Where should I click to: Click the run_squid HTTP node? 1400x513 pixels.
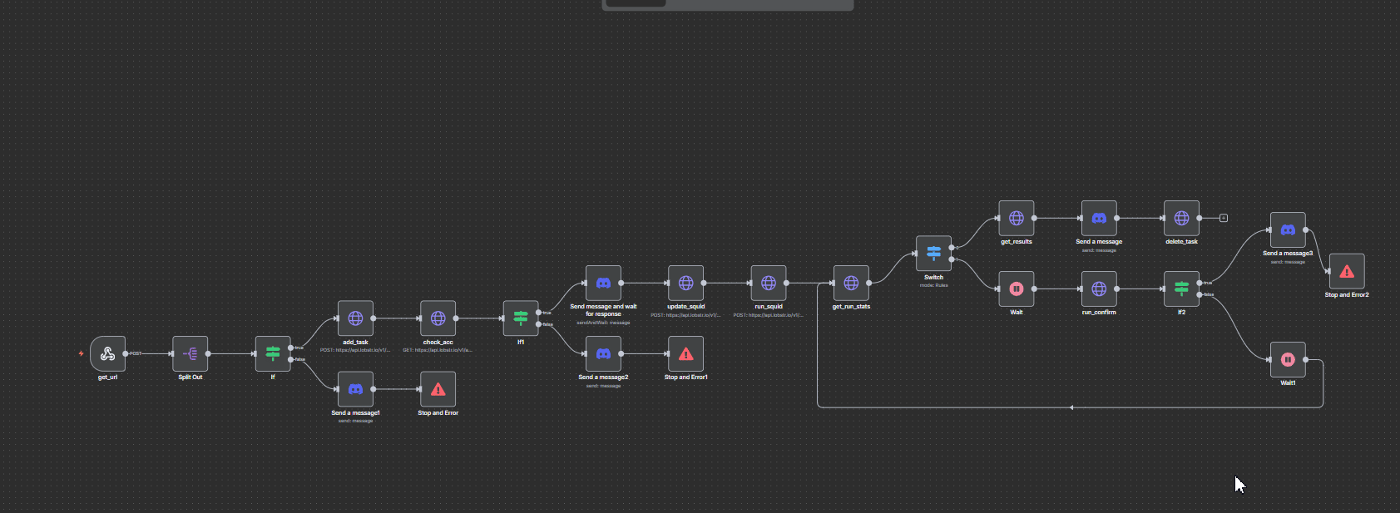point(769,284)
